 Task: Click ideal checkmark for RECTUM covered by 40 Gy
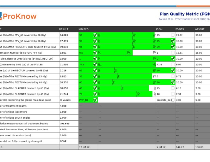click(173, 82)
